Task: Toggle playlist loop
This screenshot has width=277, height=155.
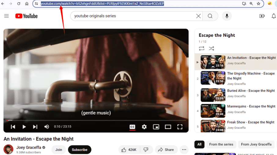Action: pyautogui.click(x=201, y=49)
